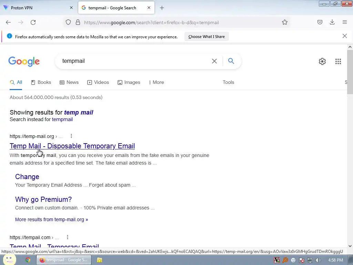Open the volume speaker tray icon
This screenshot has width=353, height=265.
(318, 260)
